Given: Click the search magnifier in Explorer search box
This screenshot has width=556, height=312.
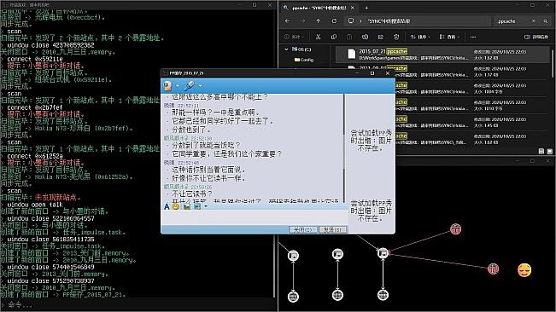Looking at the screenshot, I should tap(546, 21).
